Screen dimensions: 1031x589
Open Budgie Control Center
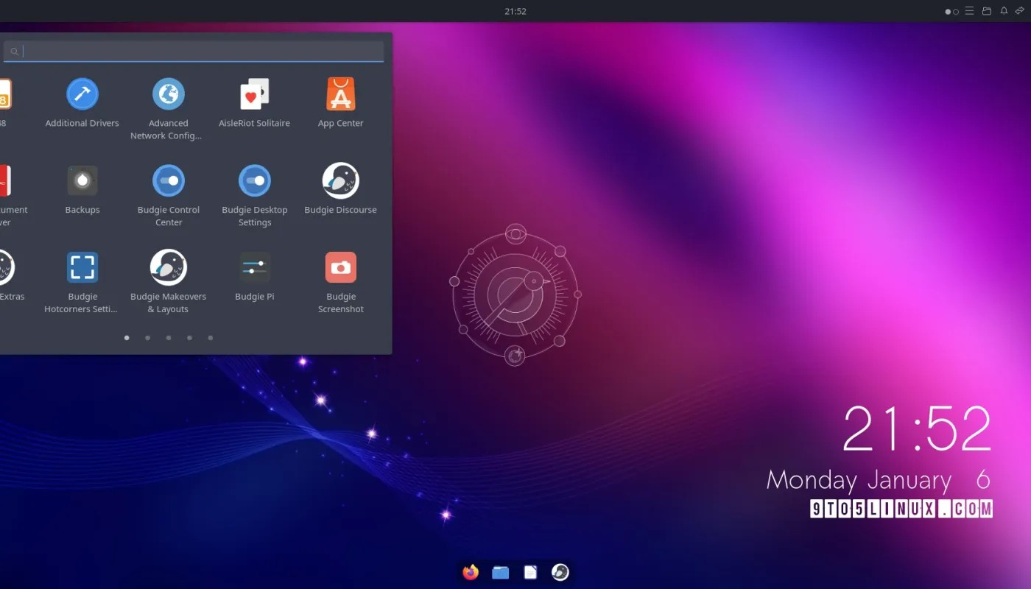[169, 180]
